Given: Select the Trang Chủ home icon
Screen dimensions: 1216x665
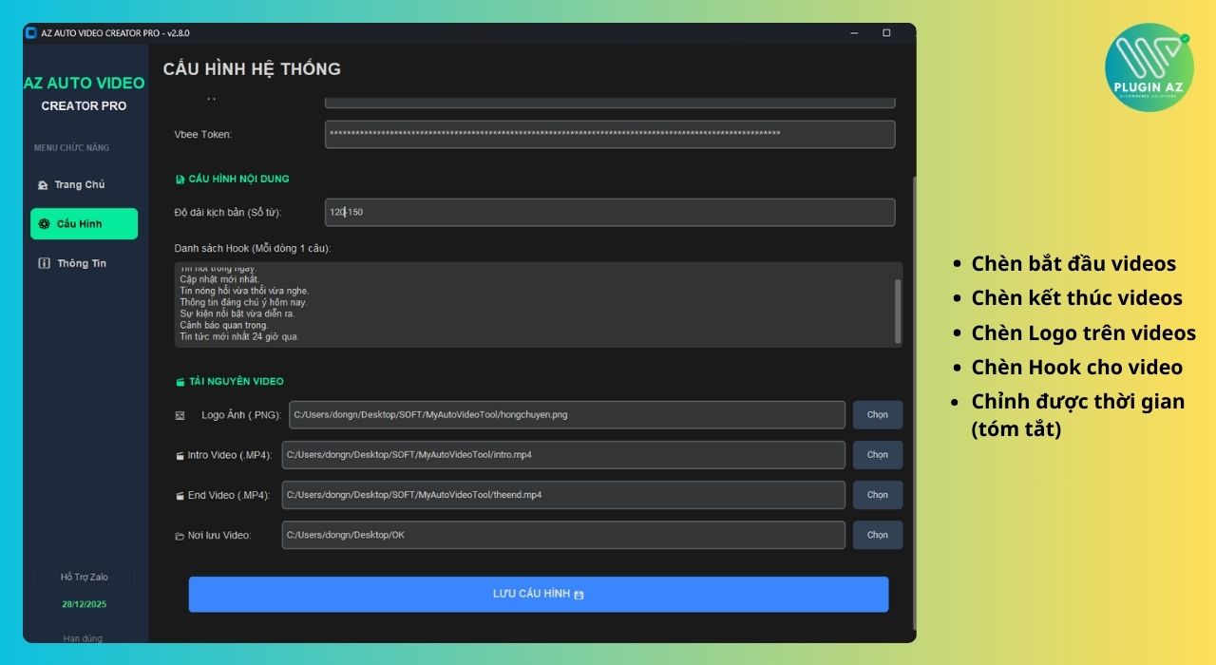Looking at the screenshot, I should (x=42, y=184).
